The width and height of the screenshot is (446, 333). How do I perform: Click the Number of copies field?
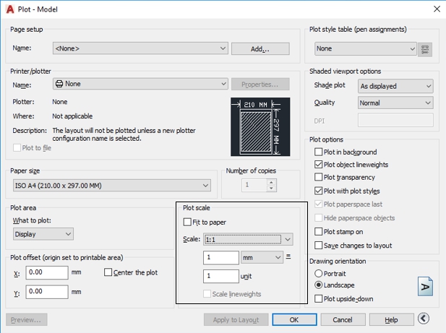[x=254, y=185]
